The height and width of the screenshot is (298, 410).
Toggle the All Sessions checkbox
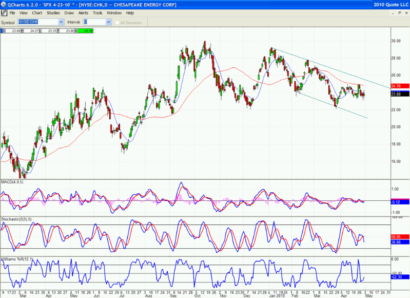coord(118,23)
